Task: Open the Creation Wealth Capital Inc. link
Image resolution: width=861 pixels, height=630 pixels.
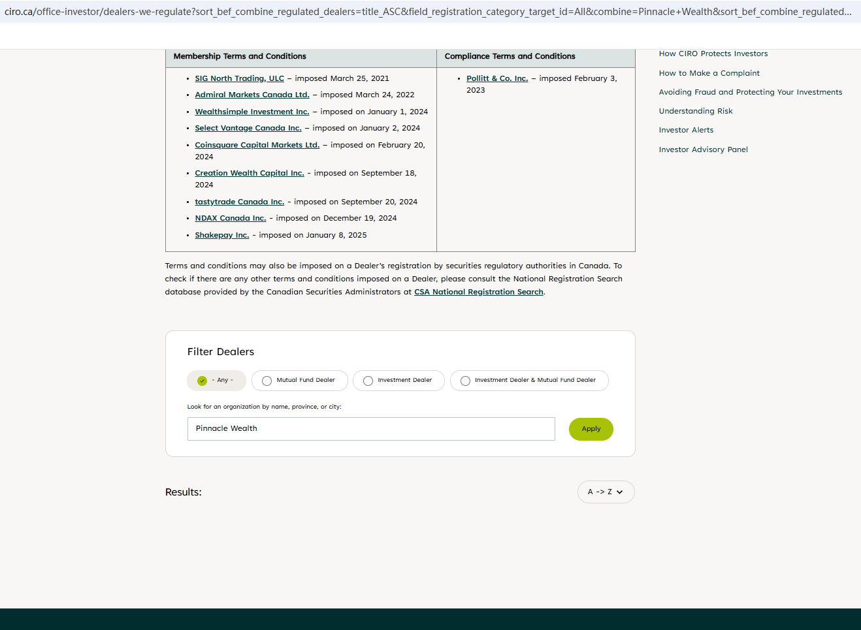Action: (x=250, y=173)
